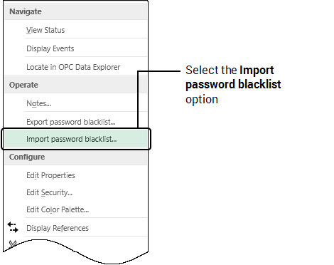Select Display Events in Navigate section
This screenshot has width=334, height=265.
[50, 48]
